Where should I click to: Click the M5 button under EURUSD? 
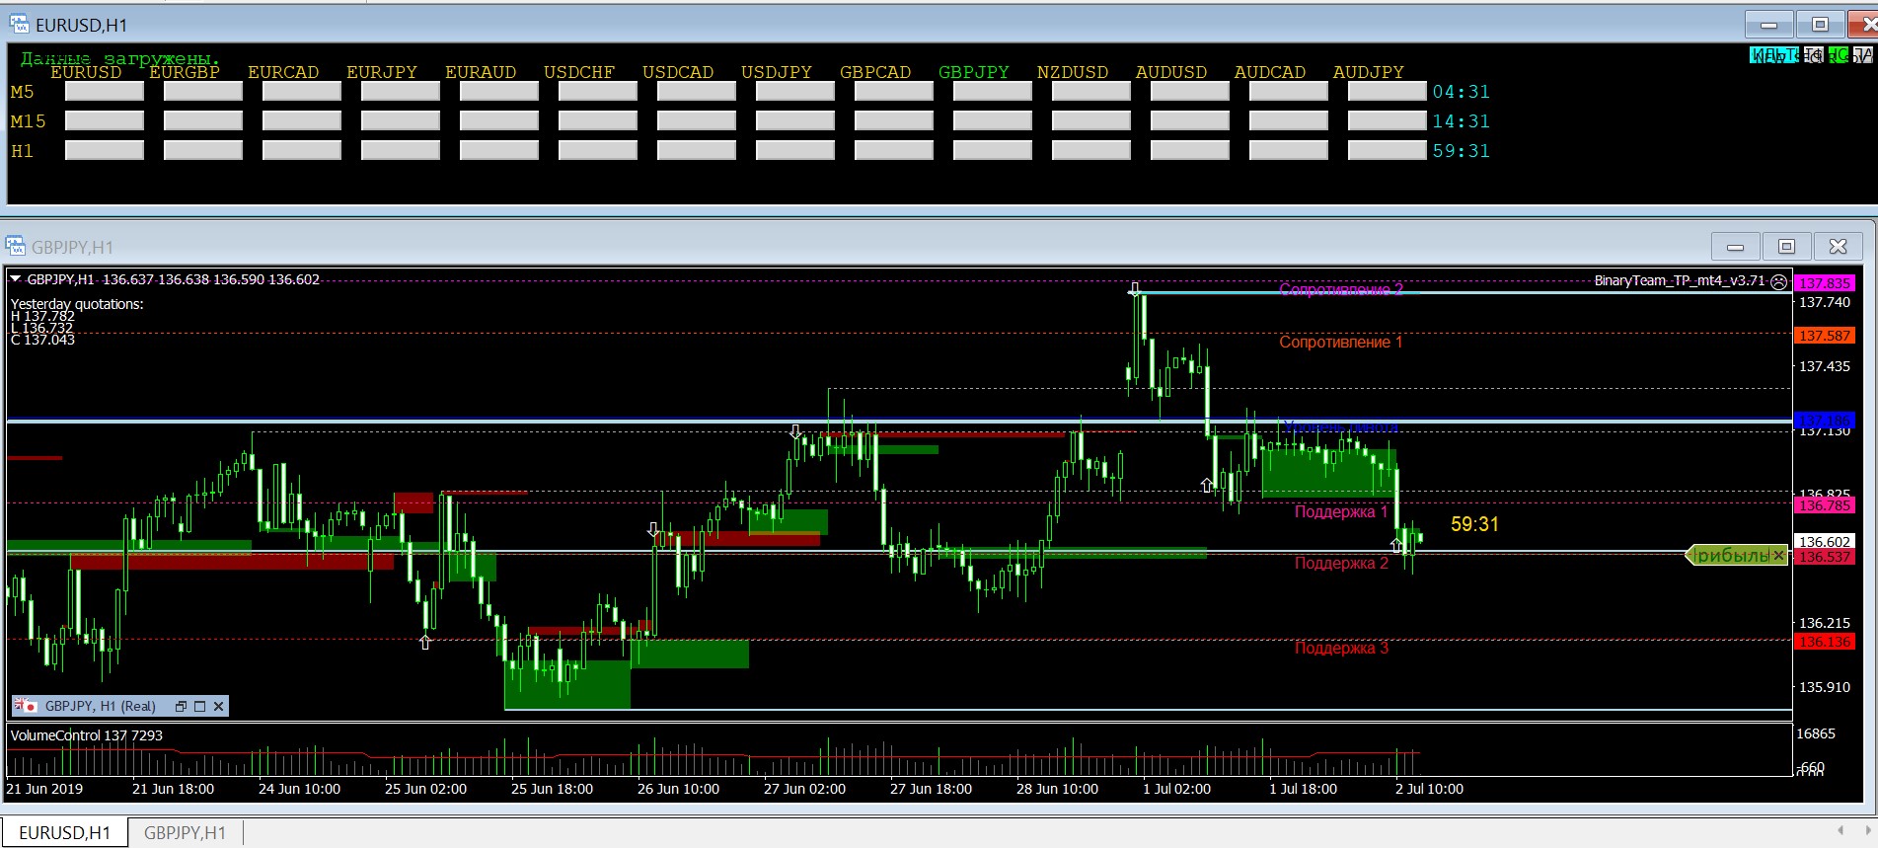click(105, 91)
